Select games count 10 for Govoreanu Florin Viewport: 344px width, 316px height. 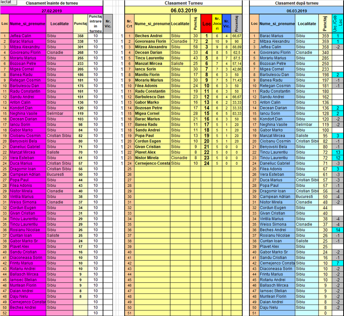coord(217,41)
